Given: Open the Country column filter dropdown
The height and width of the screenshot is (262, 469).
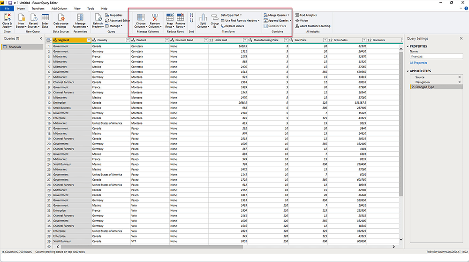Looking at the screenshot, I should 128,40.
